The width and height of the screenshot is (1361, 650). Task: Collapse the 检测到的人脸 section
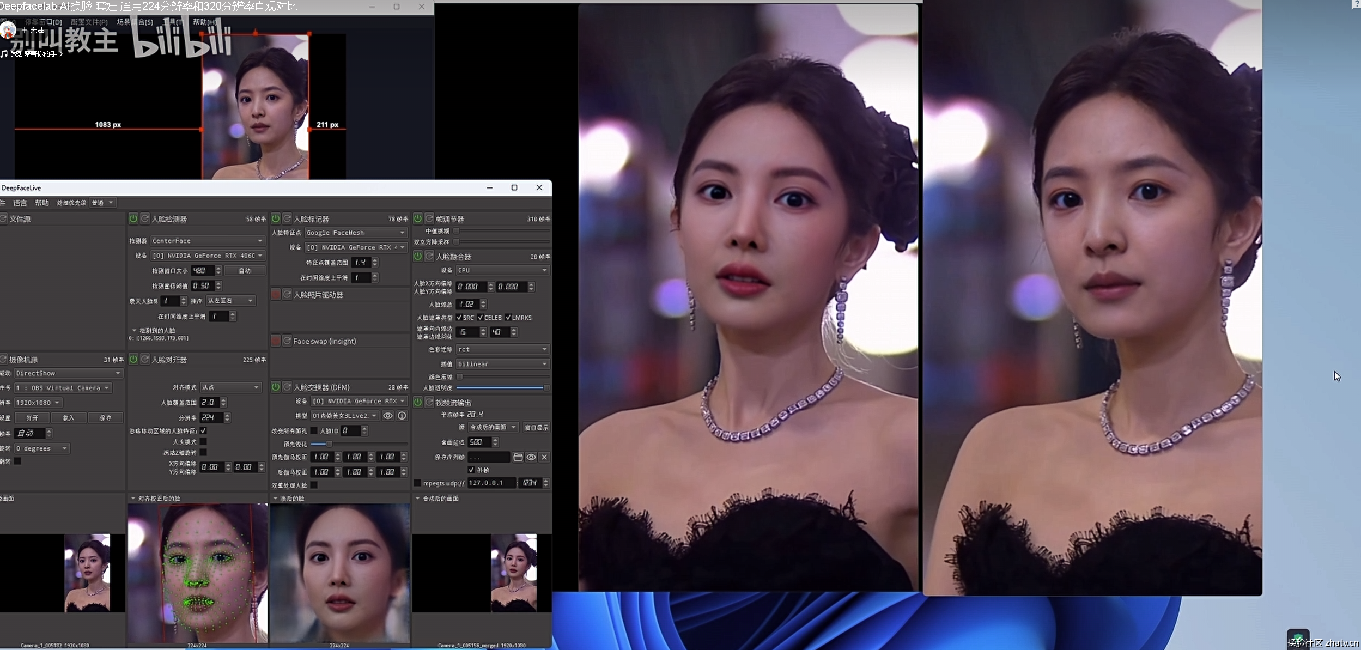point(134,330)
